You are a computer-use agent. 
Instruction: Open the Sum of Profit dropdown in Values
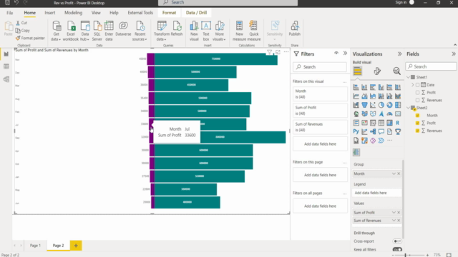pyautogui.click(x=394, y=213)
